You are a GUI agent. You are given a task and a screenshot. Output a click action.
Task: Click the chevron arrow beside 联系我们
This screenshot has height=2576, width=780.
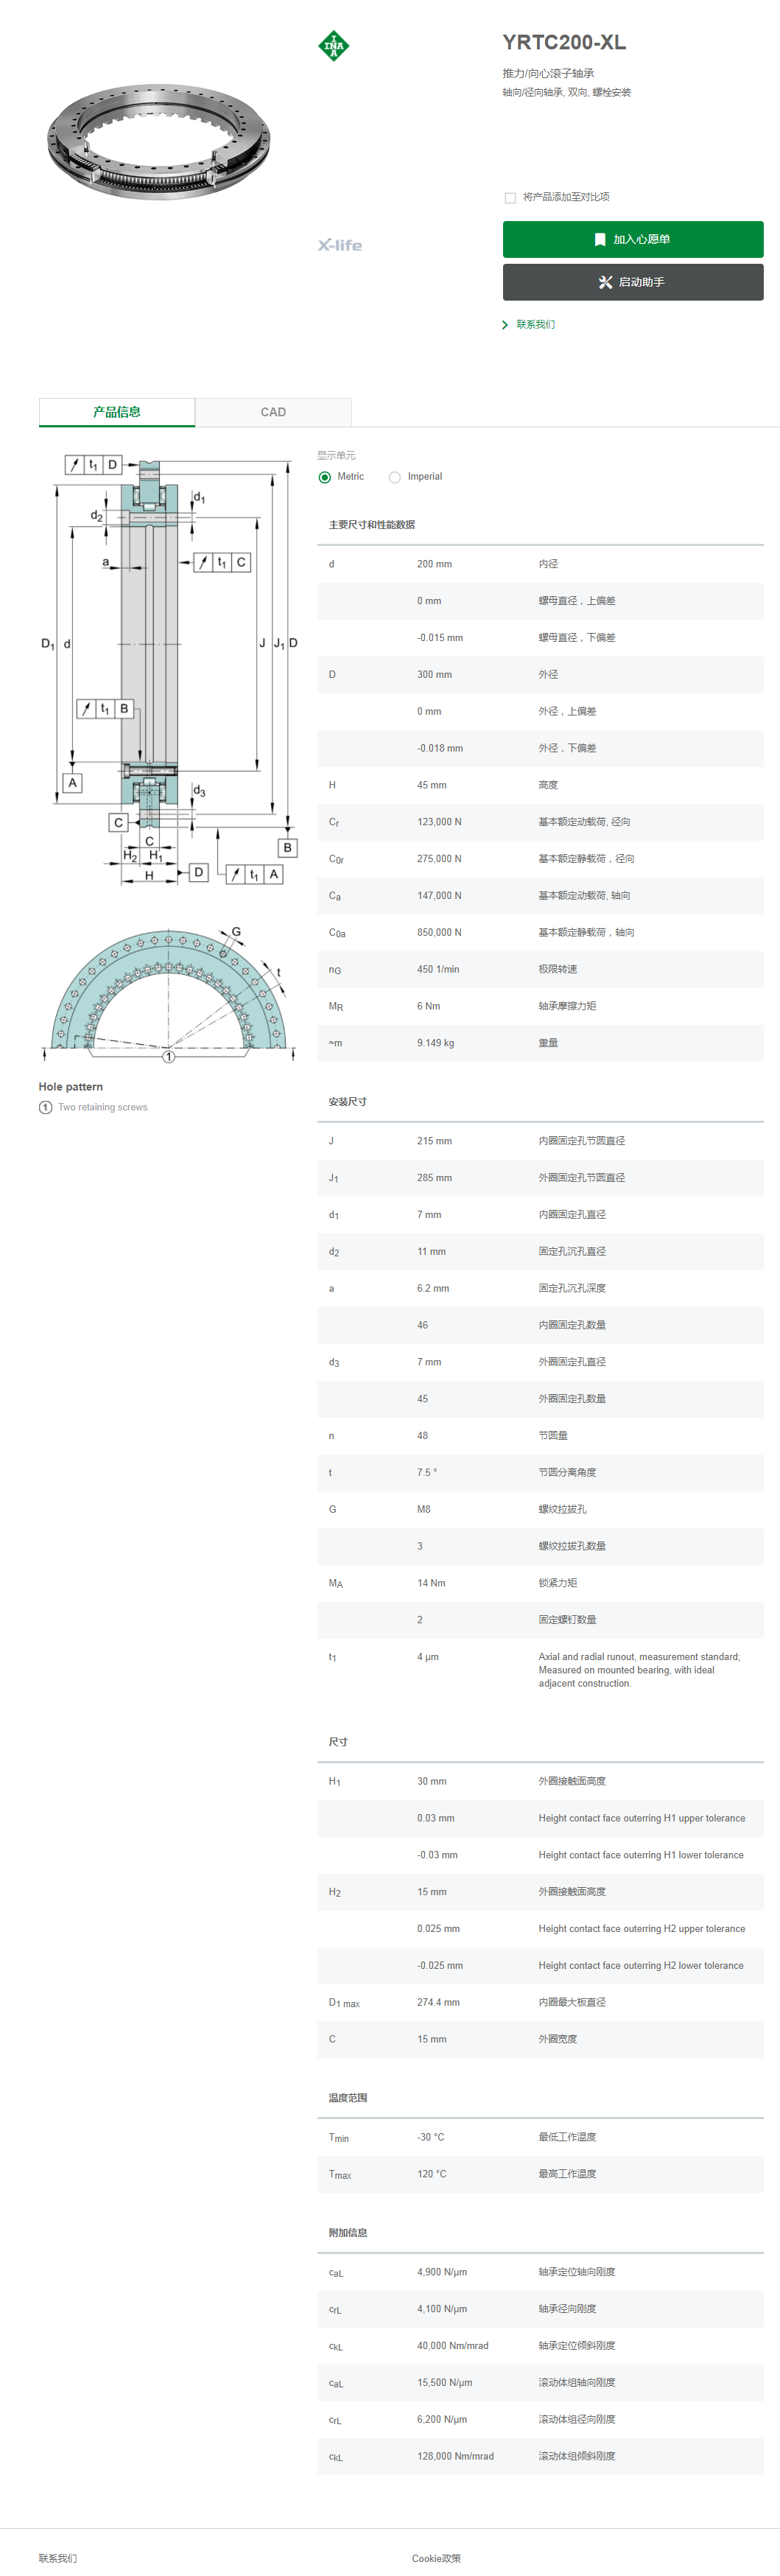[505, 325]
